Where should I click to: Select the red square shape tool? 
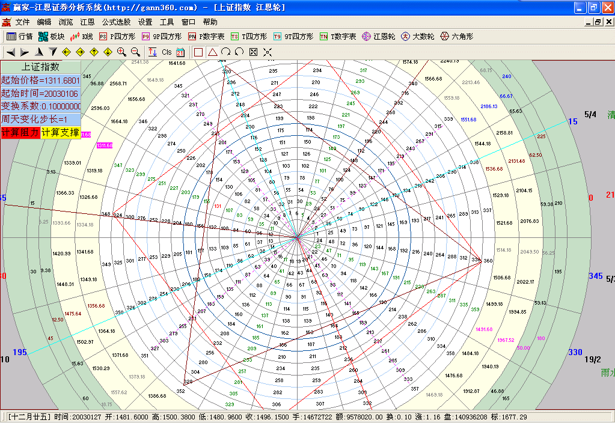pyautogui.click(x=198, y=52)
